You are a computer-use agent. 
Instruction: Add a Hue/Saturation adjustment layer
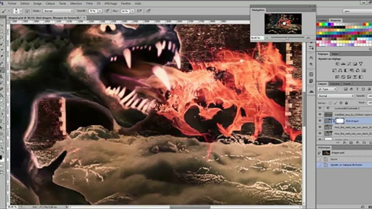click(334, 70)
